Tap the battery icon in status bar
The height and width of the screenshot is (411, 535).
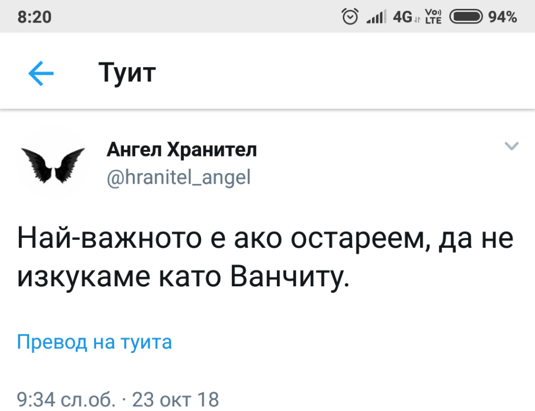click(466, 17)
